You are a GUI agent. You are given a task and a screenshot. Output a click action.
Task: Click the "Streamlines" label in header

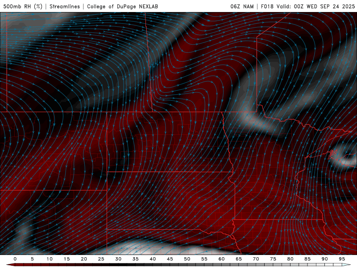[x=65, y=6]
